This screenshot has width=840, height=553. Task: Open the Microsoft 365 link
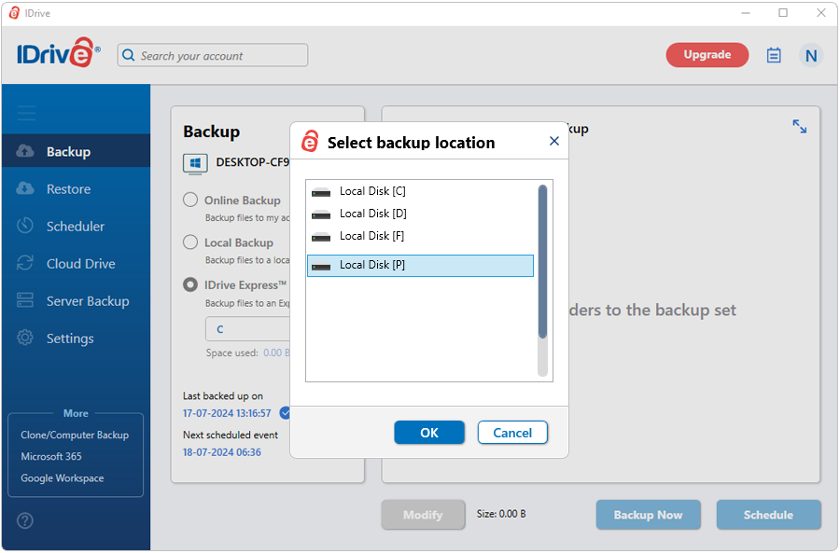51,457
